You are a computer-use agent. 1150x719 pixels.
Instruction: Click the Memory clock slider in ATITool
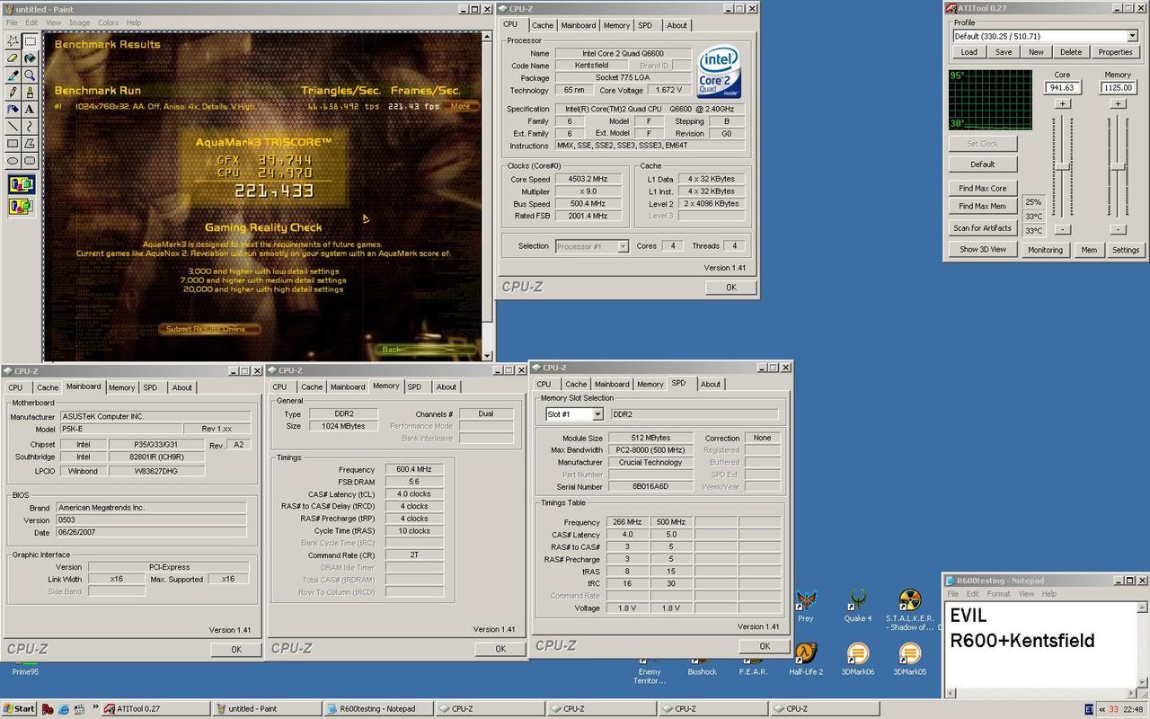(1118, 167)
